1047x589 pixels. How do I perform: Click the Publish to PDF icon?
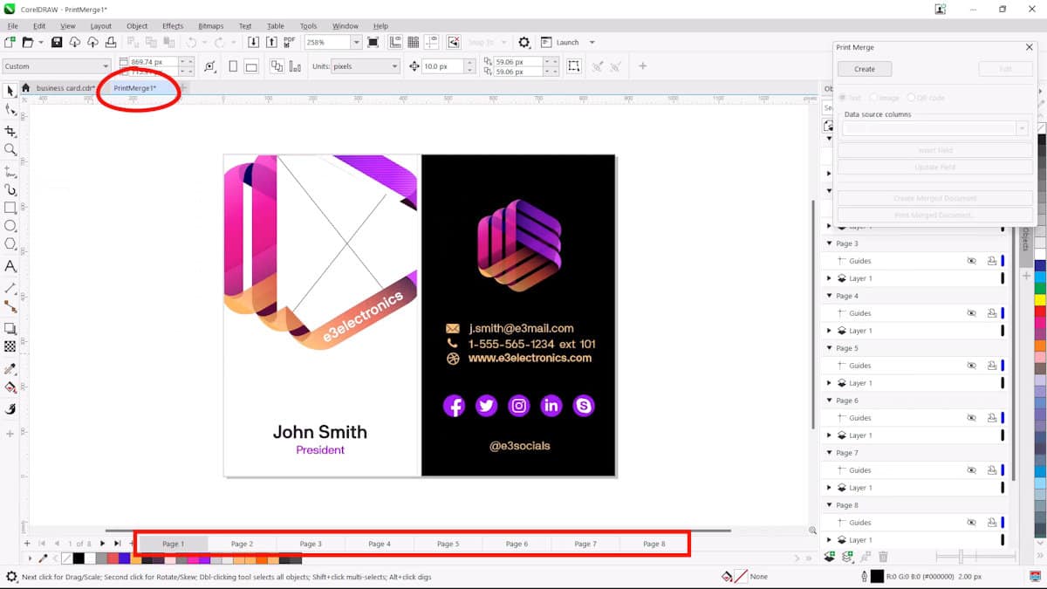coord(290,42)
